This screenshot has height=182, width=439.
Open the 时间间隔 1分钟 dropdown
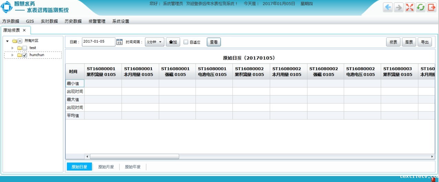pyautogui.click(x=155, y=42)
